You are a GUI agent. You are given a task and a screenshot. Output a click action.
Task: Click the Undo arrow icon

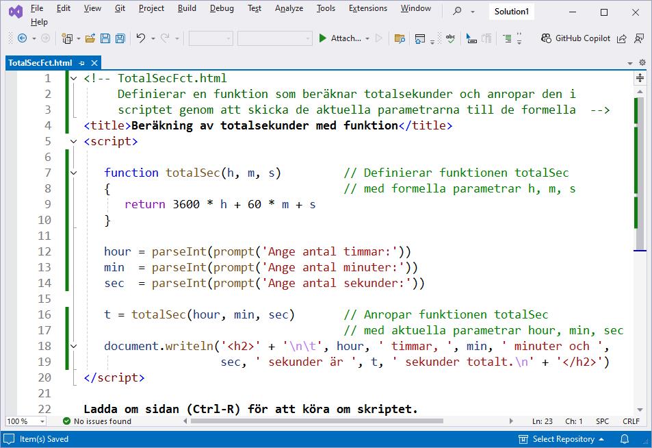[140, 38]
